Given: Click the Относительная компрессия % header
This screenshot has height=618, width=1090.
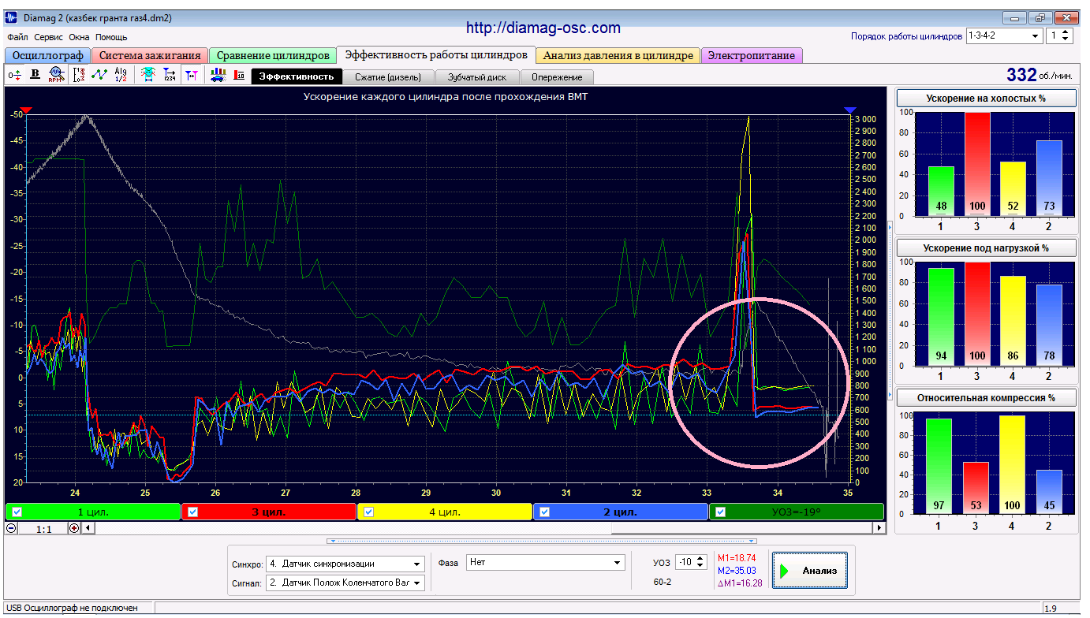Looking at the screenshot, I should 986,398.
